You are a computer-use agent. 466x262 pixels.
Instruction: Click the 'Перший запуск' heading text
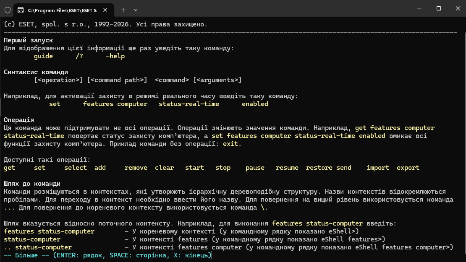[x=28, y=40]
